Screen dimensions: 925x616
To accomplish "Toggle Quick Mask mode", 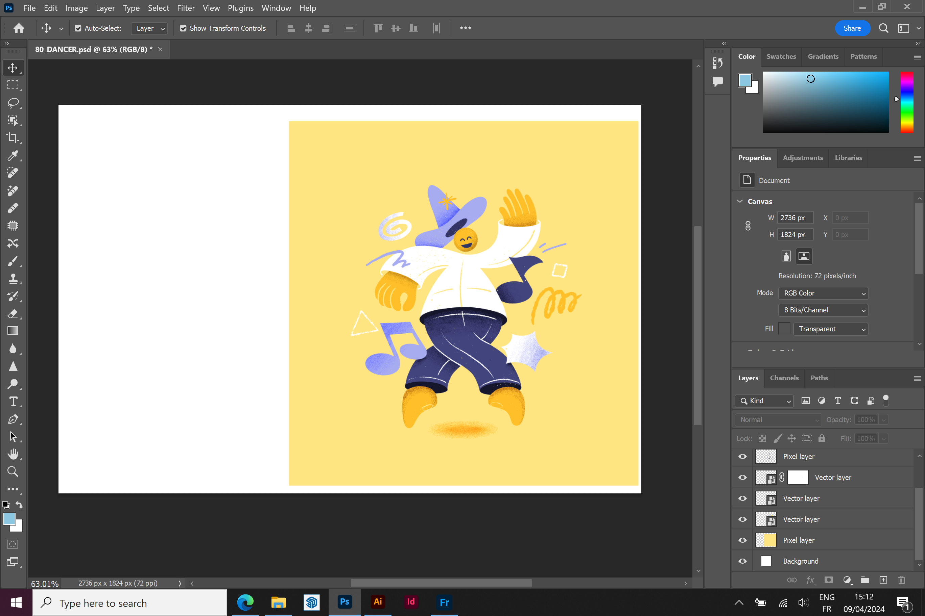I will [x=13, y=544].
